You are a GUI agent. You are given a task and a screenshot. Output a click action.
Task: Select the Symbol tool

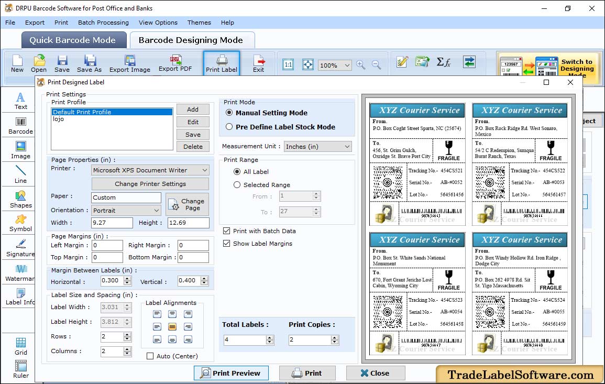[21, 224]
